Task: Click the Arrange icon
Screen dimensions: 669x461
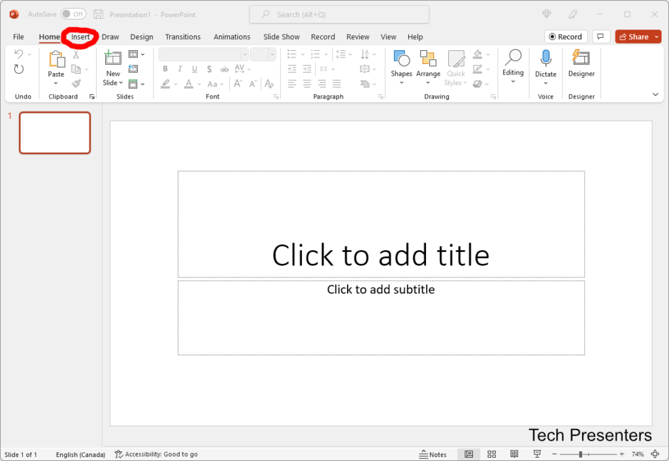Action: [x=428, y=58]
